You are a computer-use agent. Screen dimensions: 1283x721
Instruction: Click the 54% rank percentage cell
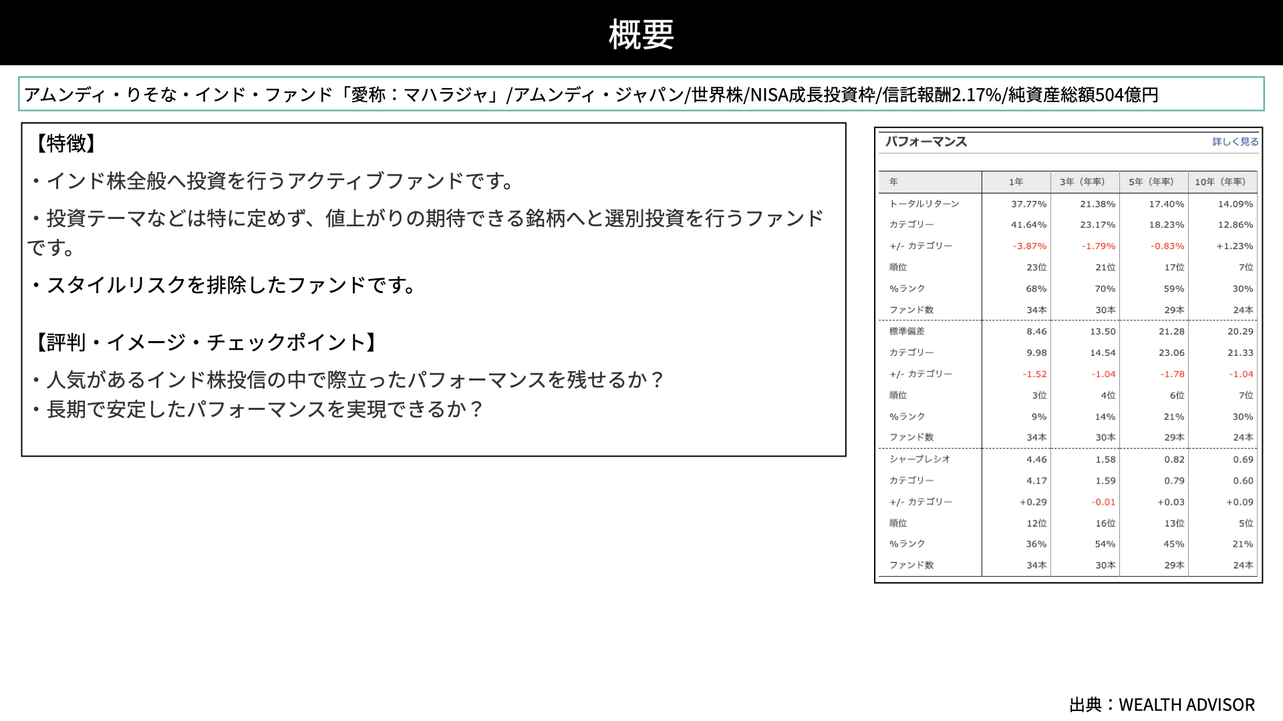(1105, 544)
